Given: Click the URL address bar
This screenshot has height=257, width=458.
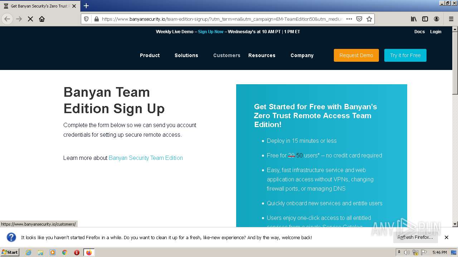Looking at the screenshot, I should point(222,19).
